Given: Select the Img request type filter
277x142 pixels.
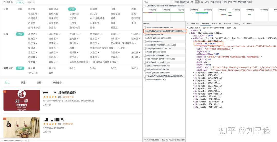Looking at the screenshot, I should 212,2.
